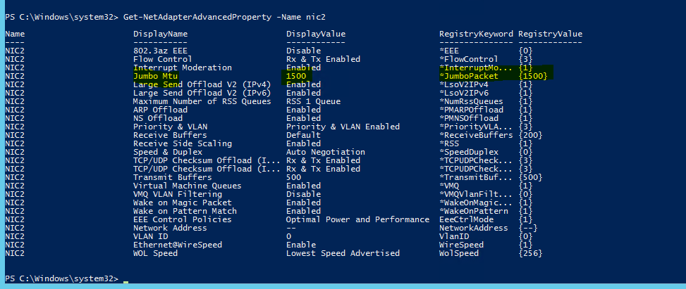Click the DisplayValue column header

pyautogui.click(x=316, y=34)
